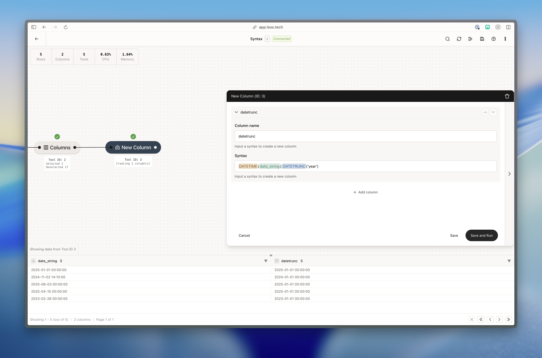The width and height of the screenshot is (542, 358).
Task: Run the workflow with play icon
Action: pyautogui.click(x=471, y=39)
